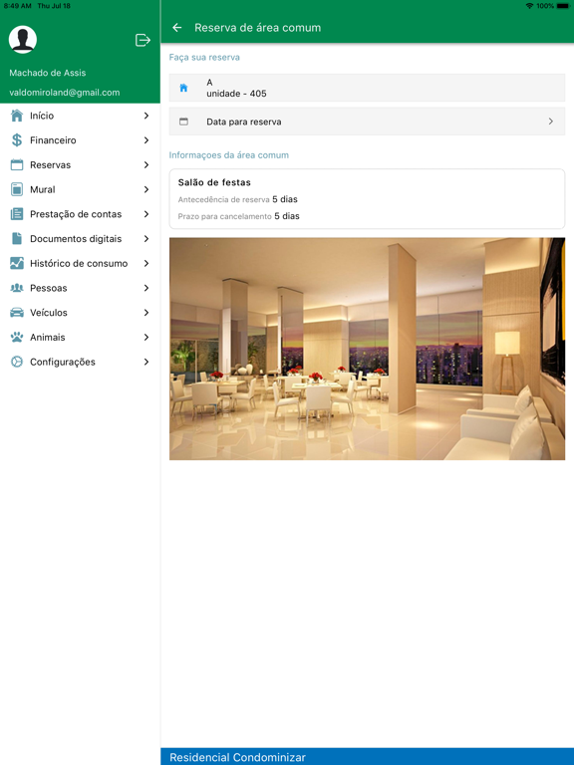Expand the Documentos digitais chevron
Image resolution: width=574 pixels, height=765 pixels.
pyautogui.click(x=146, y=239)
